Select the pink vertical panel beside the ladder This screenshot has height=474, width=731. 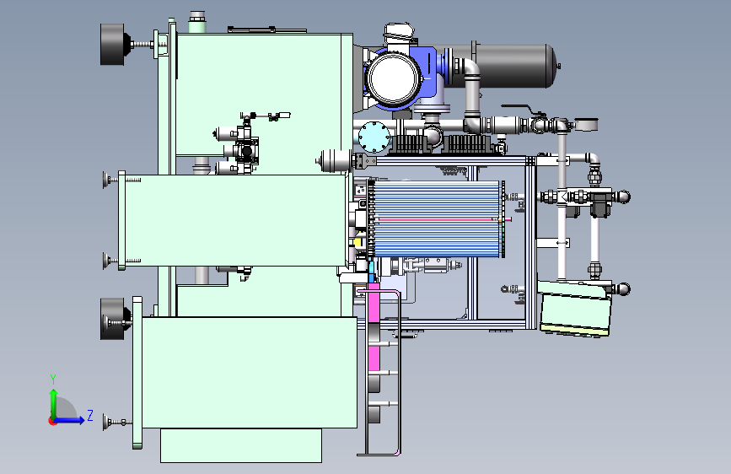374,326
